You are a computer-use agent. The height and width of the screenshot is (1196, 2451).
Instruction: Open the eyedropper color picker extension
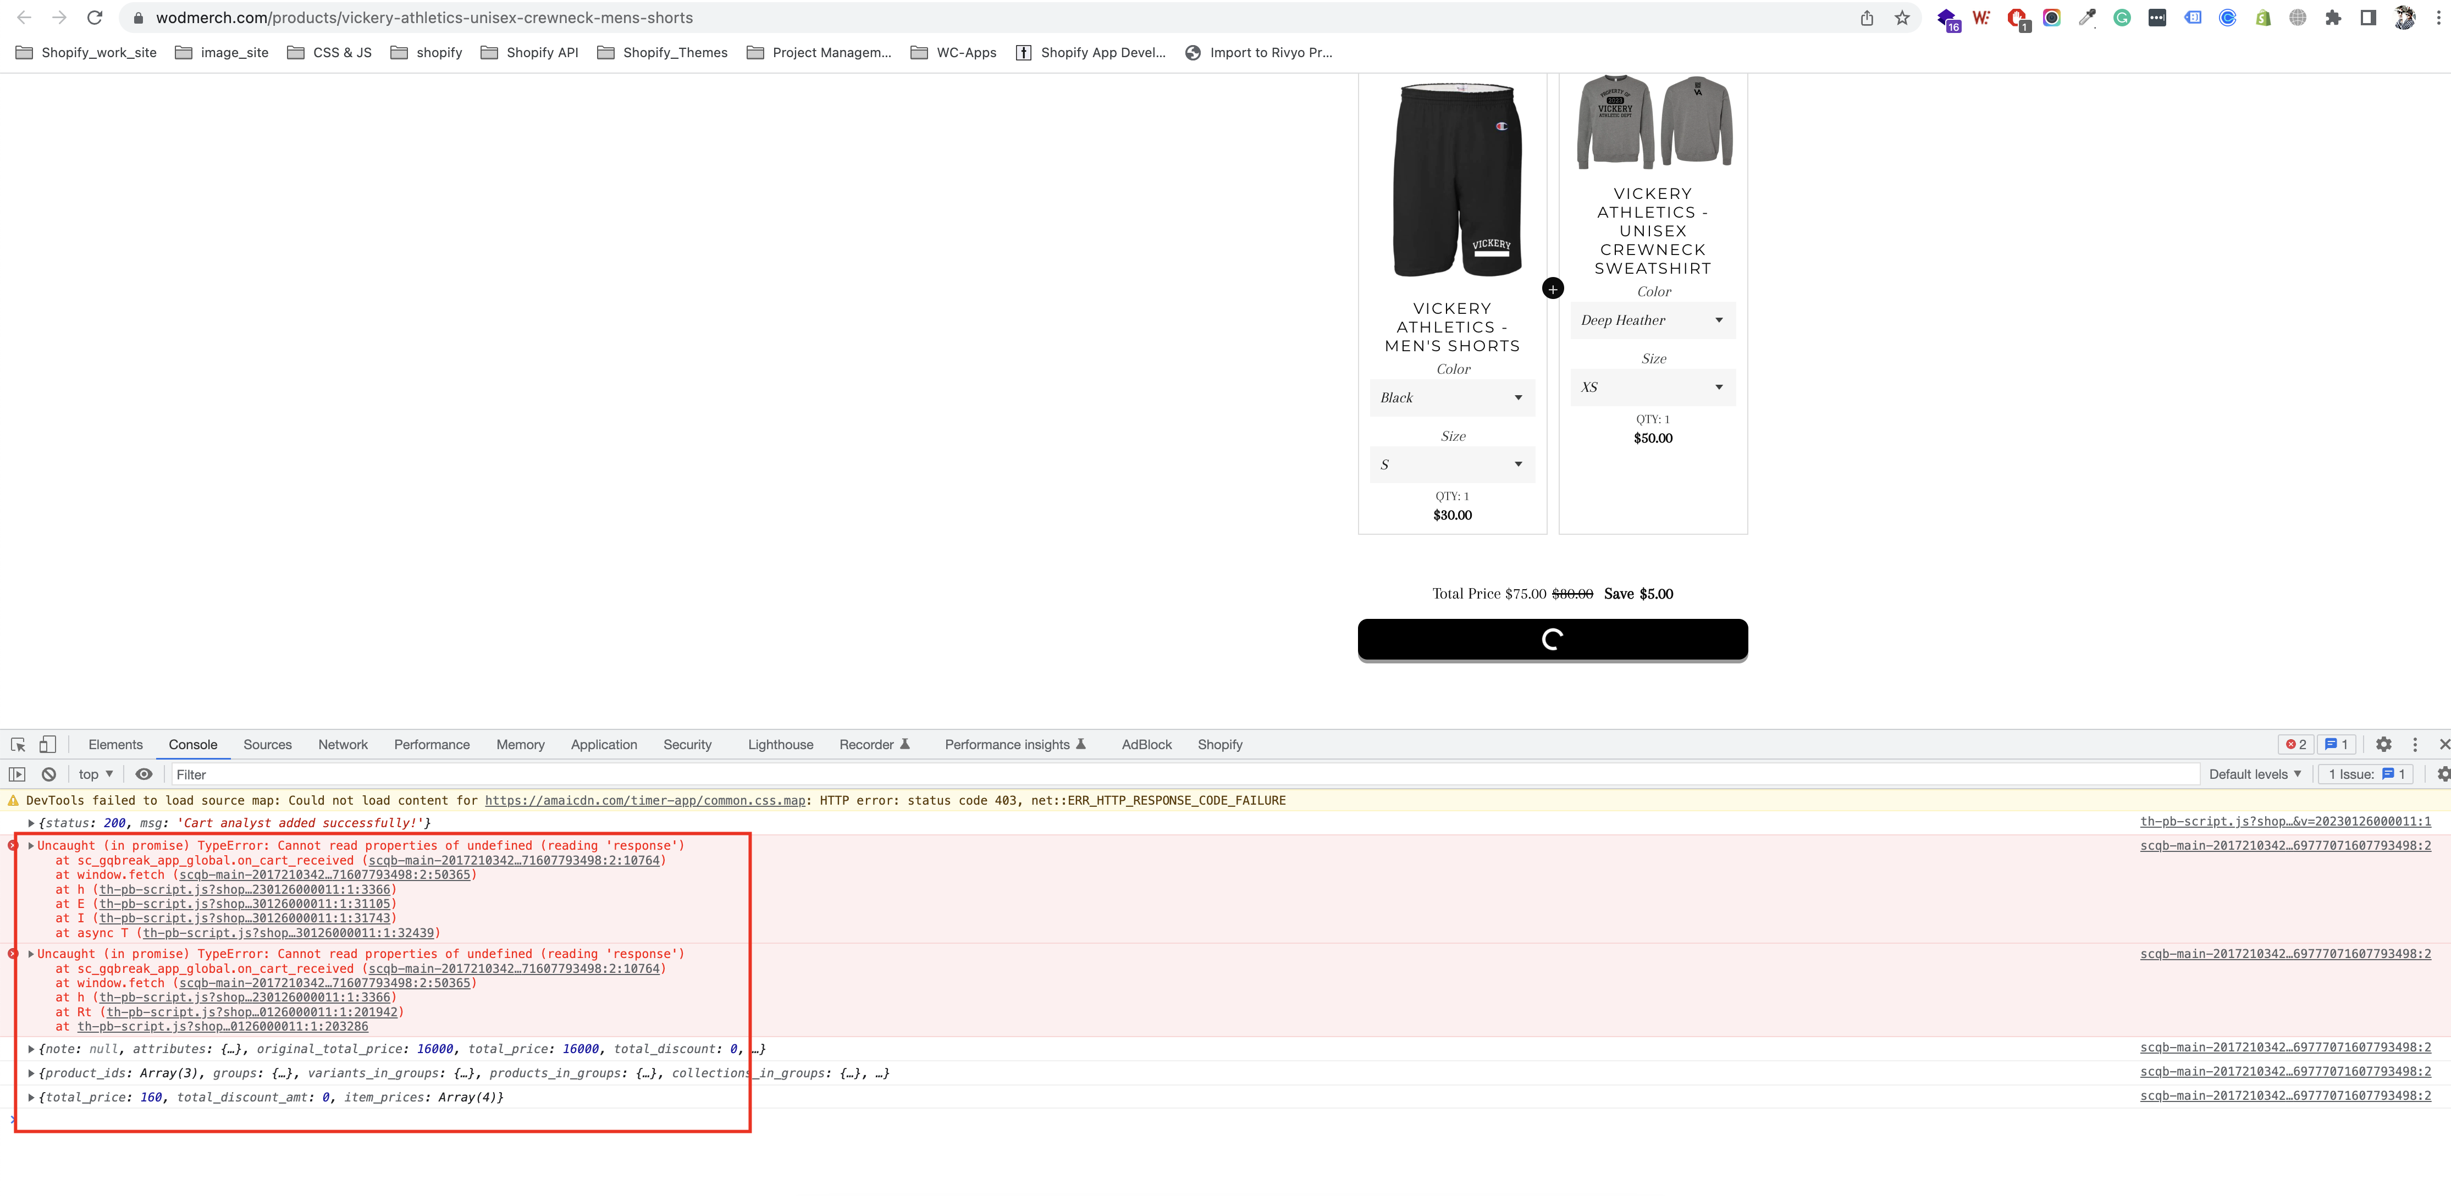[x=2086, y=17]
